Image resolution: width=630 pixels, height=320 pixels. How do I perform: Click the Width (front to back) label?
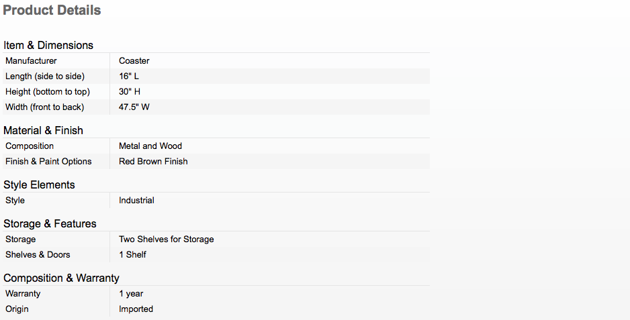[x=44, y=107]
